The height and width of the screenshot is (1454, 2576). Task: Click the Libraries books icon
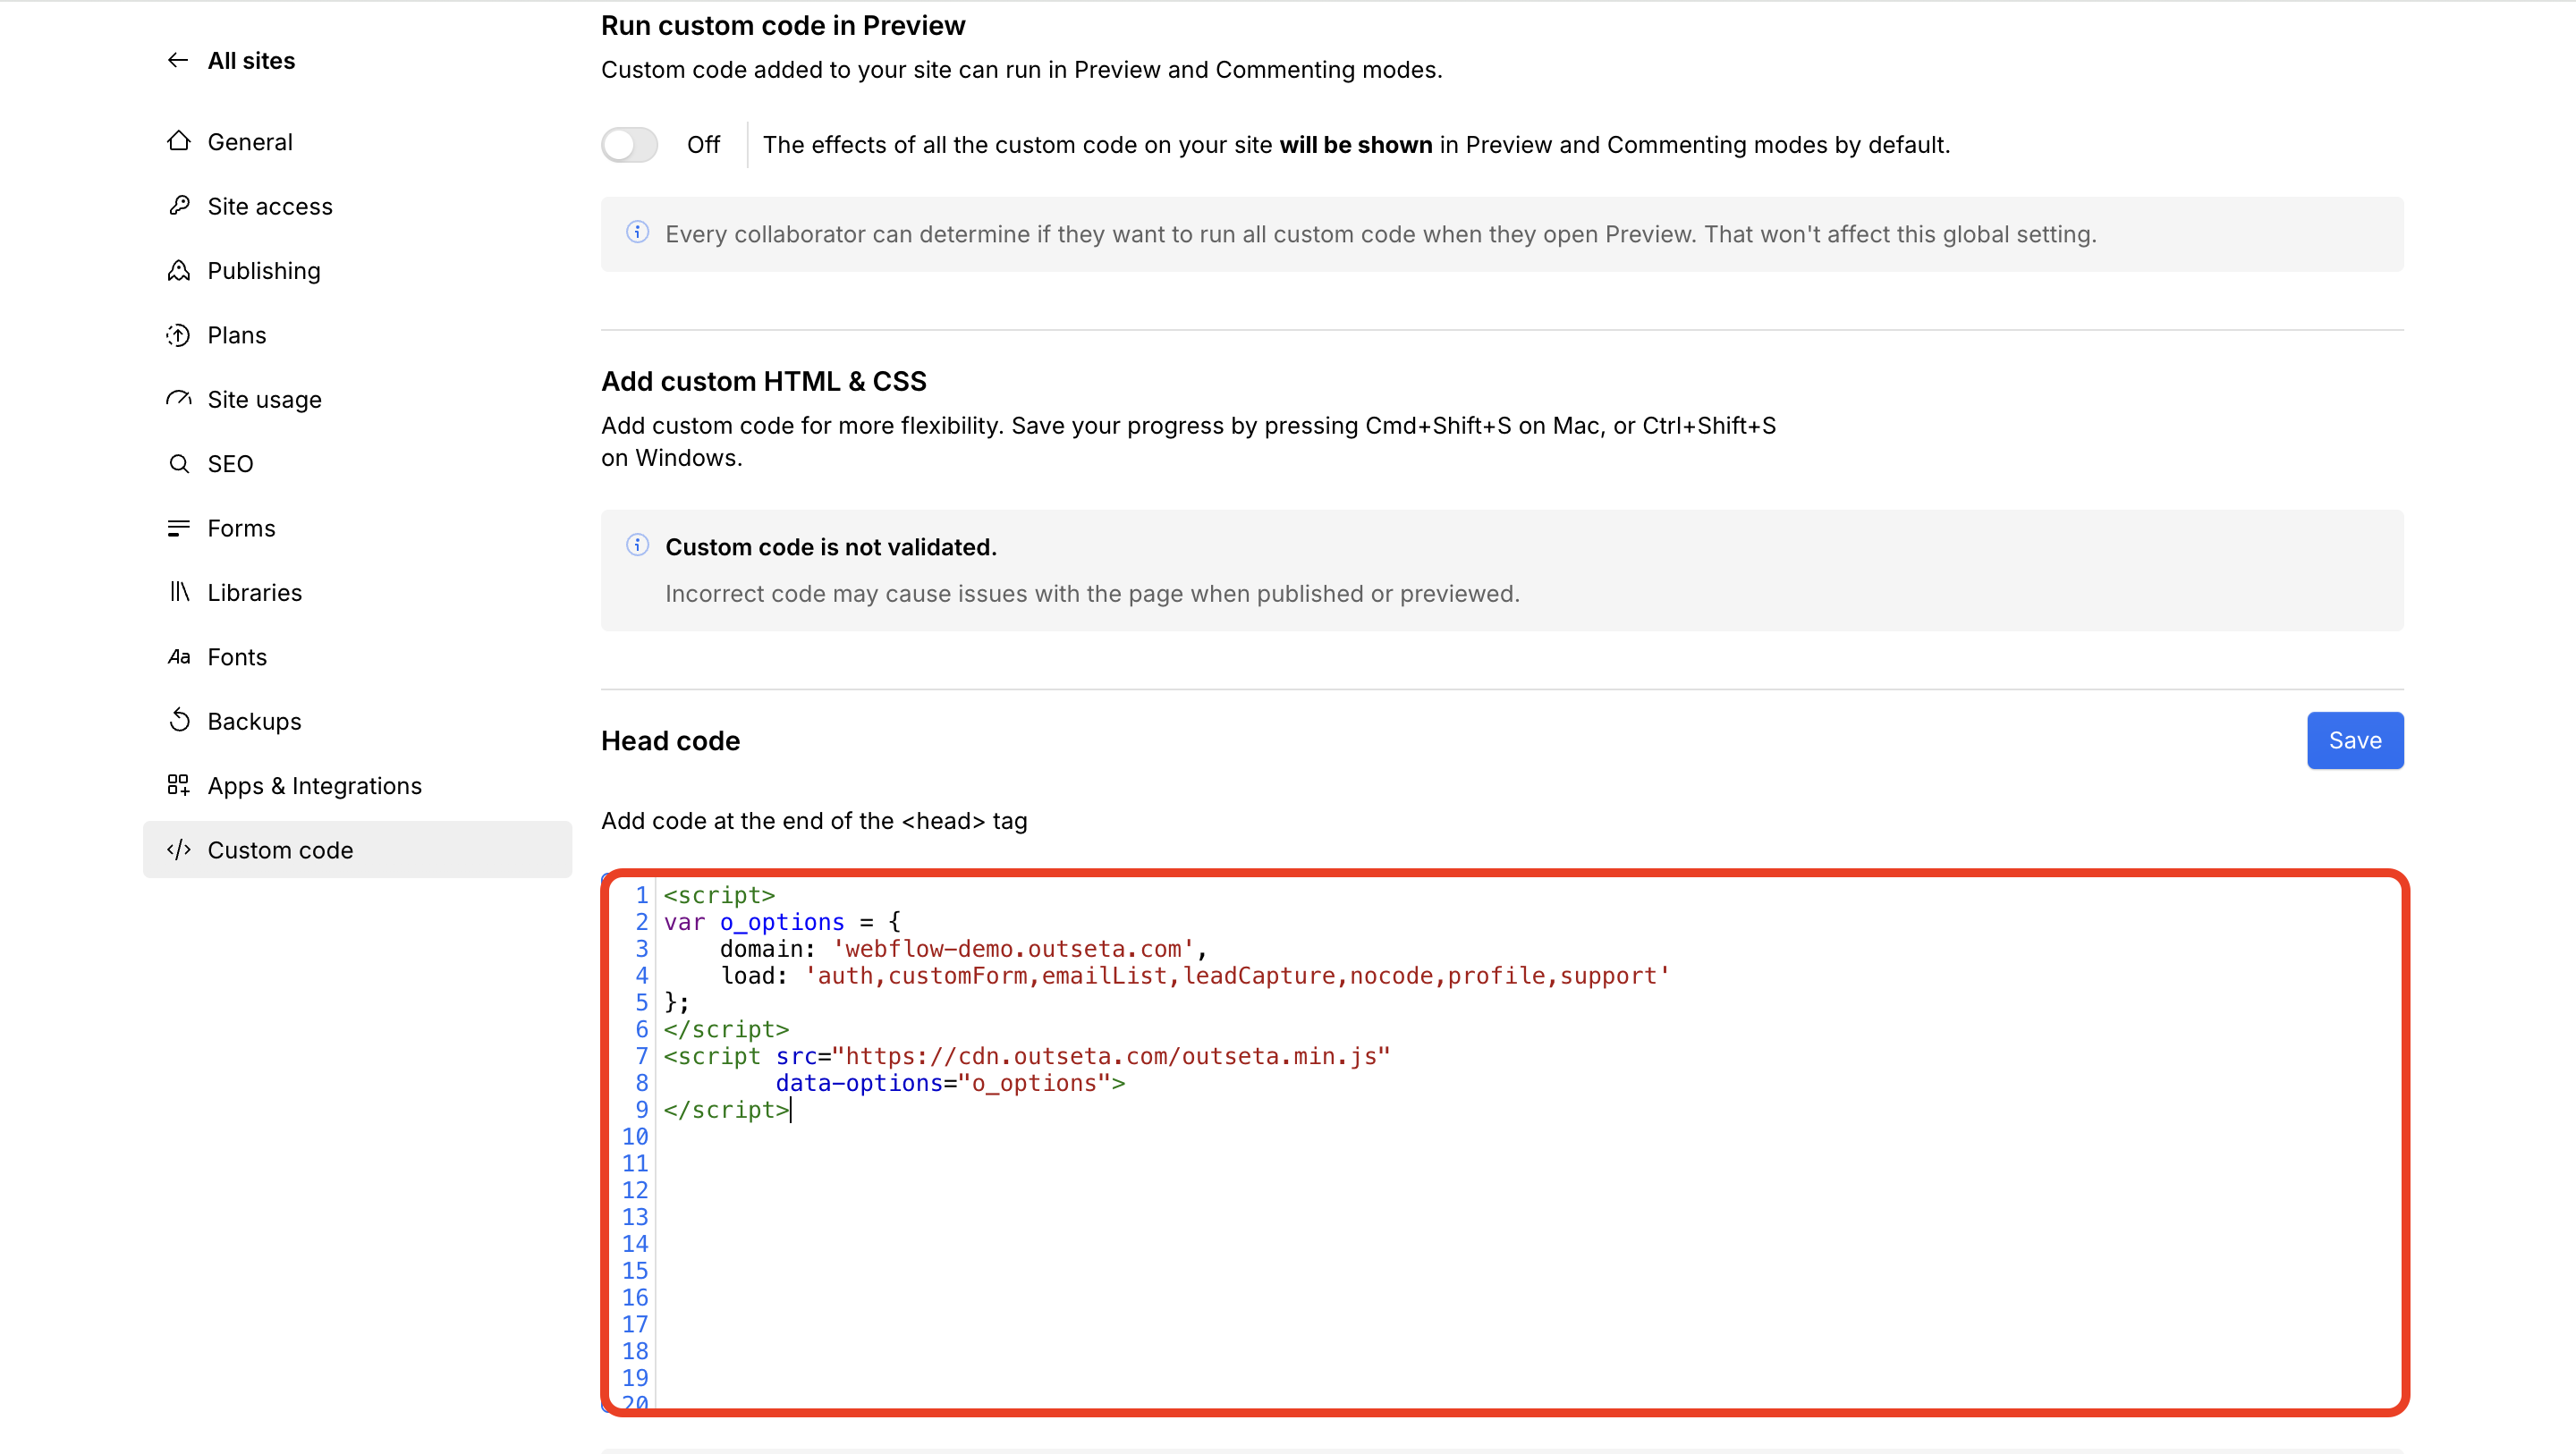click(x=178, y=592)
